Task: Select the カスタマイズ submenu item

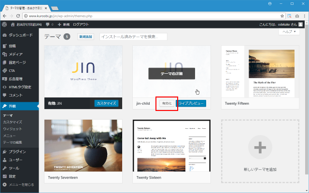Action: 13,122
